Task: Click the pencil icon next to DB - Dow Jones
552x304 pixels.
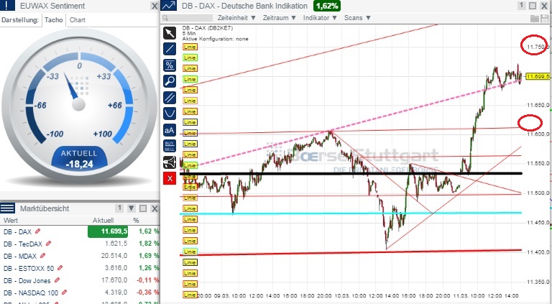Action: 57,280
